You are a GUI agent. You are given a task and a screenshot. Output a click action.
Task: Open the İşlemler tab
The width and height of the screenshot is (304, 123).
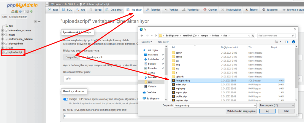(x=153, y=10)
